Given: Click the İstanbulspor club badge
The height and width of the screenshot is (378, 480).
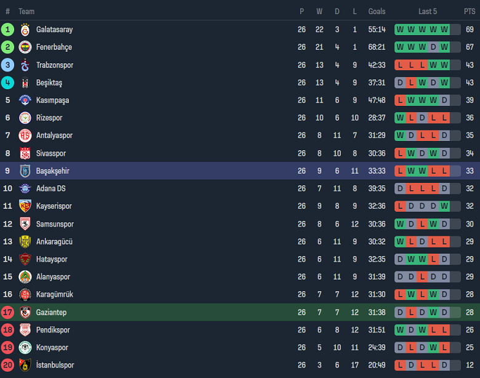Looking at the screenshot, I should tap(25, 365).
